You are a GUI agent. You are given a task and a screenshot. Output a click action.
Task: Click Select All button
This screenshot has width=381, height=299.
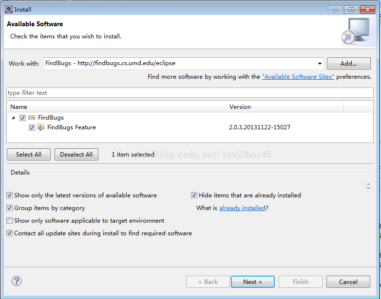[x=29, y=155]
